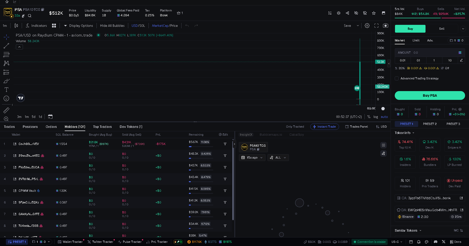
Task: Open forecasting and measurement tools
Action: click(6, 72)
